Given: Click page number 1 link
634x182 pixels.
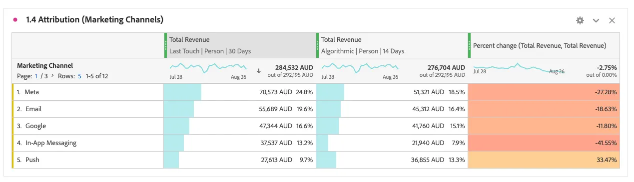Looking at the screenshot, I should (36, 76).
